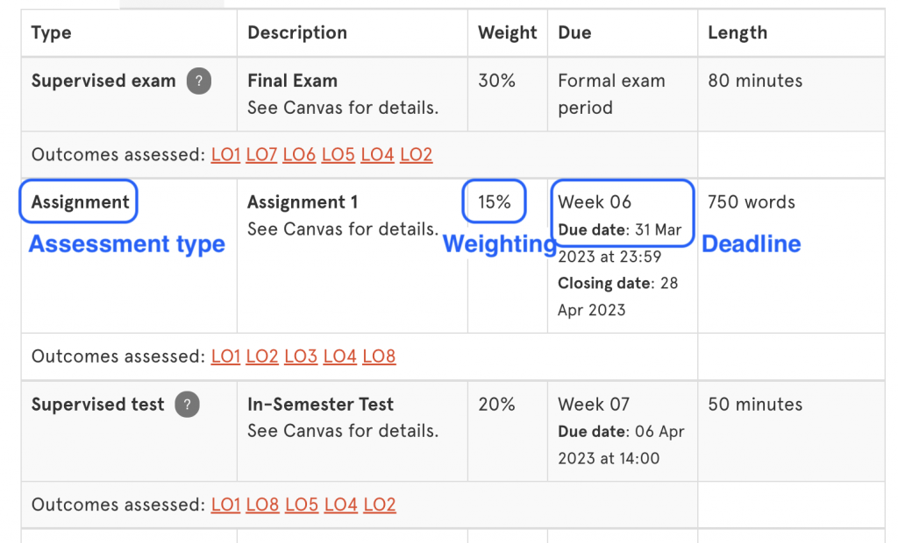Open LO2 in the Assignment 1 outcomes row

pos(262,356)
